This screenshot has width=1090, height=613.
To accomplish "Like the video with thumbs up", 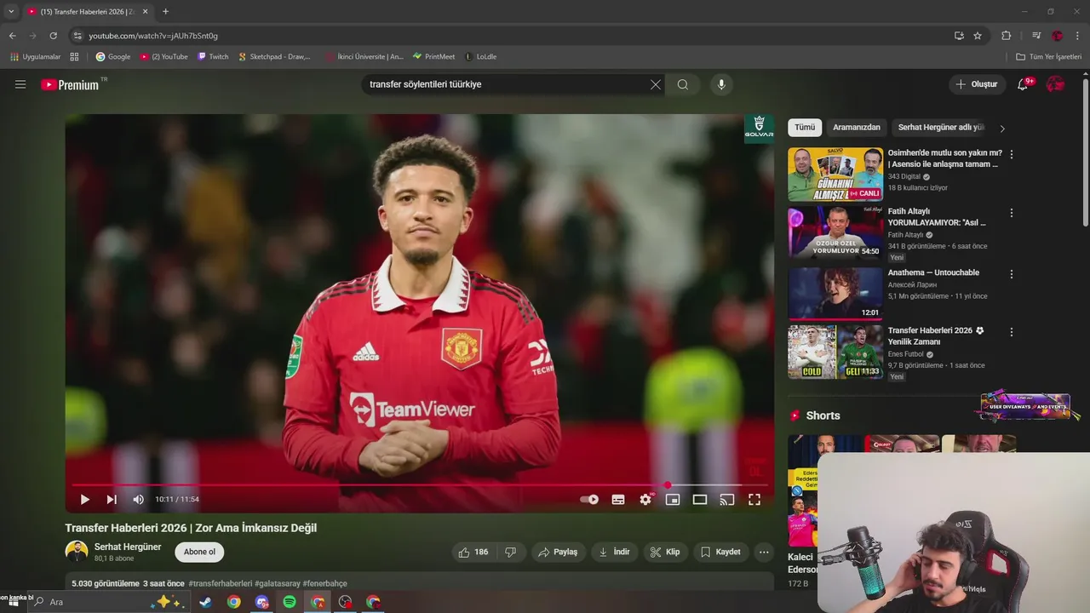I will click(473, 552).
